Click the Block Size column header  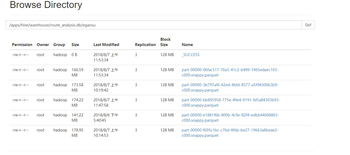point(165,42)
